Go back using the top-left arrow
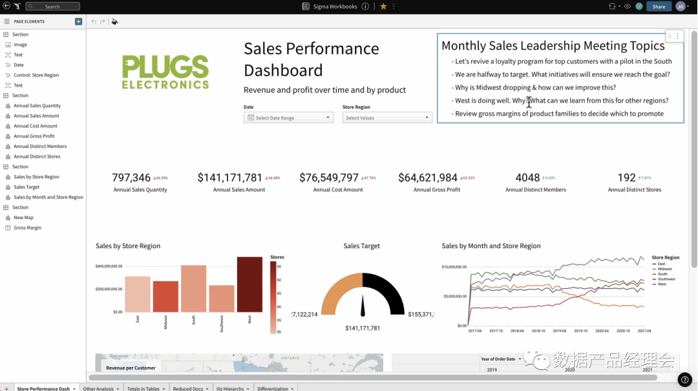Image resolution: width=698 pixels, height=391 pixels. pyautogui.click(x=6, y=6)
